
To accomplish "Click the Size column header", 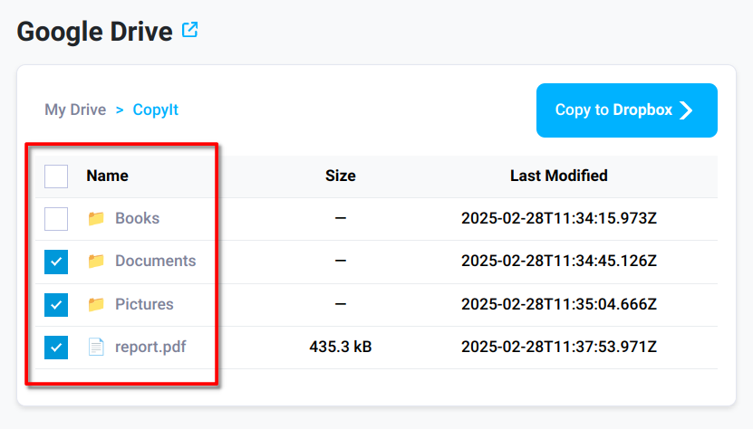I will (x=341, y=176).
